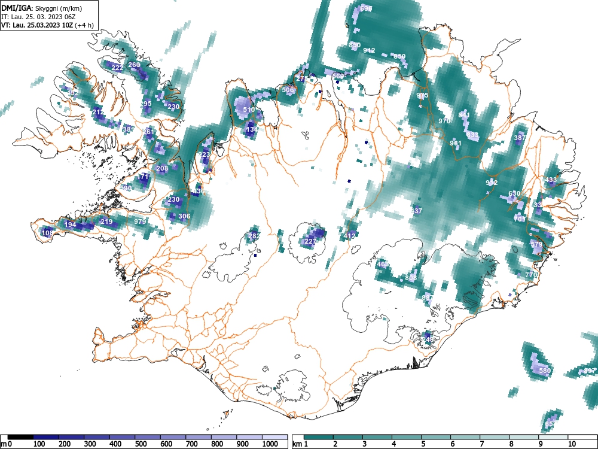
Task: Click the 261 visibility value
Action: click(x=148, y=132)
